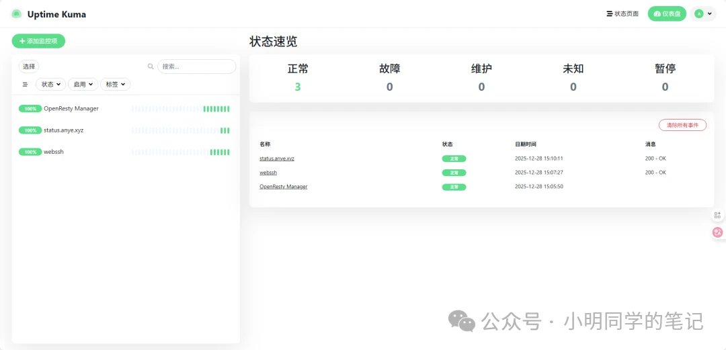Screen dimensions: 726x350
Task: Click the 消息 column header
Action: pyautogui.click(x=650, y=144)
